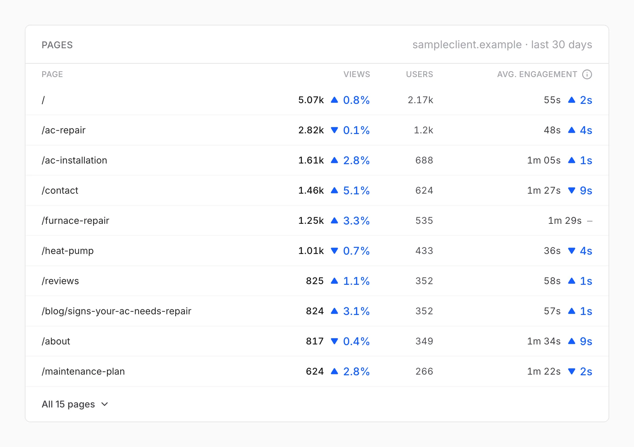The width and height of the screenshot is (634, 447).
Task: Click the up arrow beside /contact 5.1%
Action: 334,190
